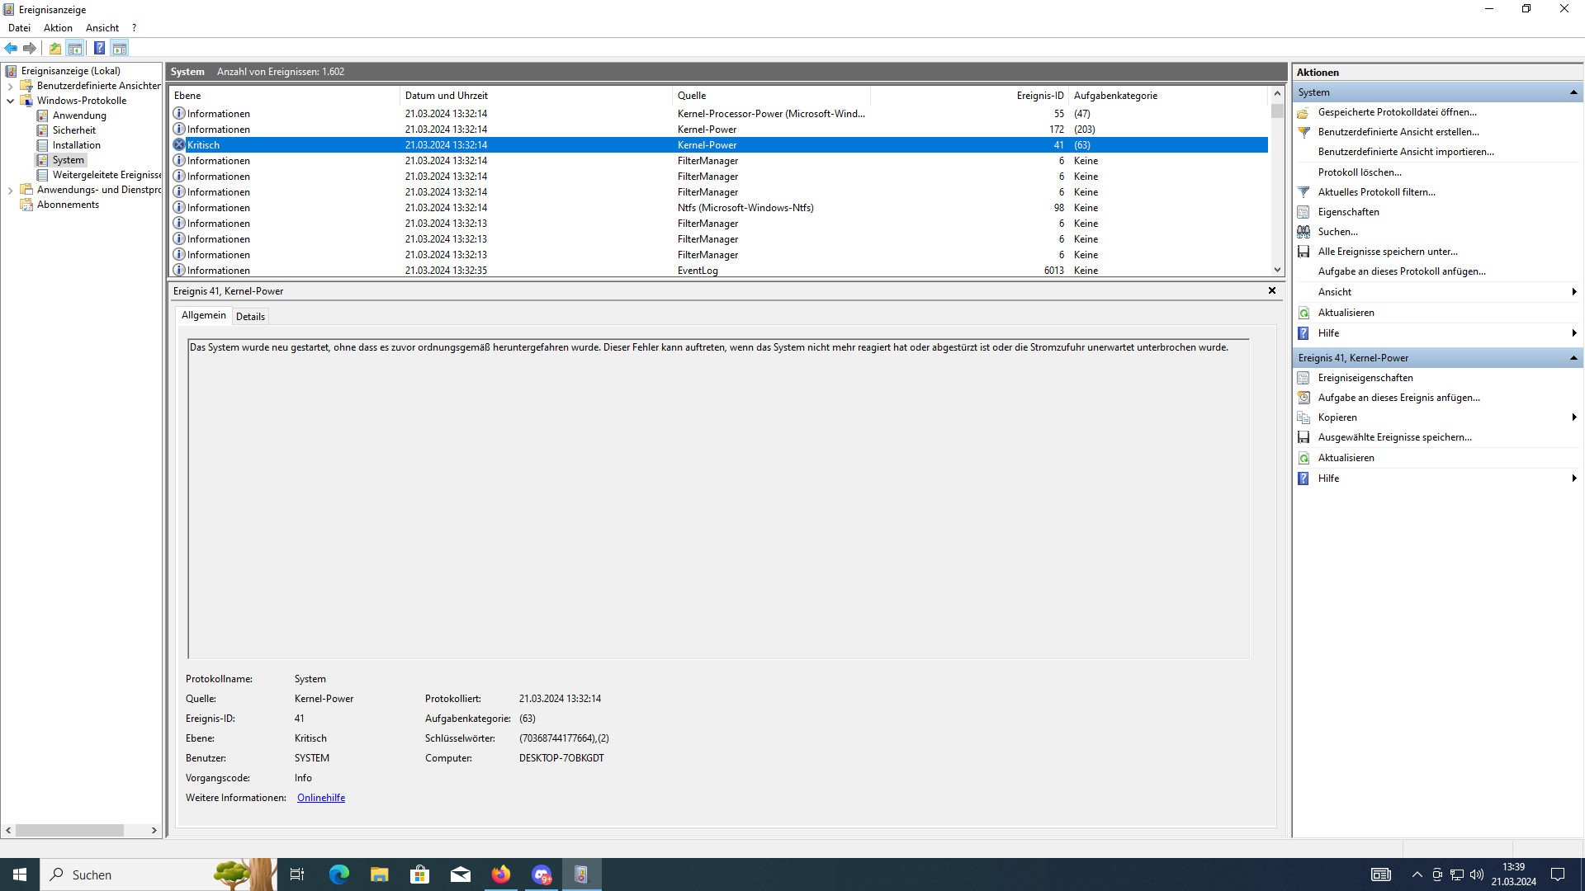Expand the Benutzerdefinierte Ansichten tree node

pos(10,86)
